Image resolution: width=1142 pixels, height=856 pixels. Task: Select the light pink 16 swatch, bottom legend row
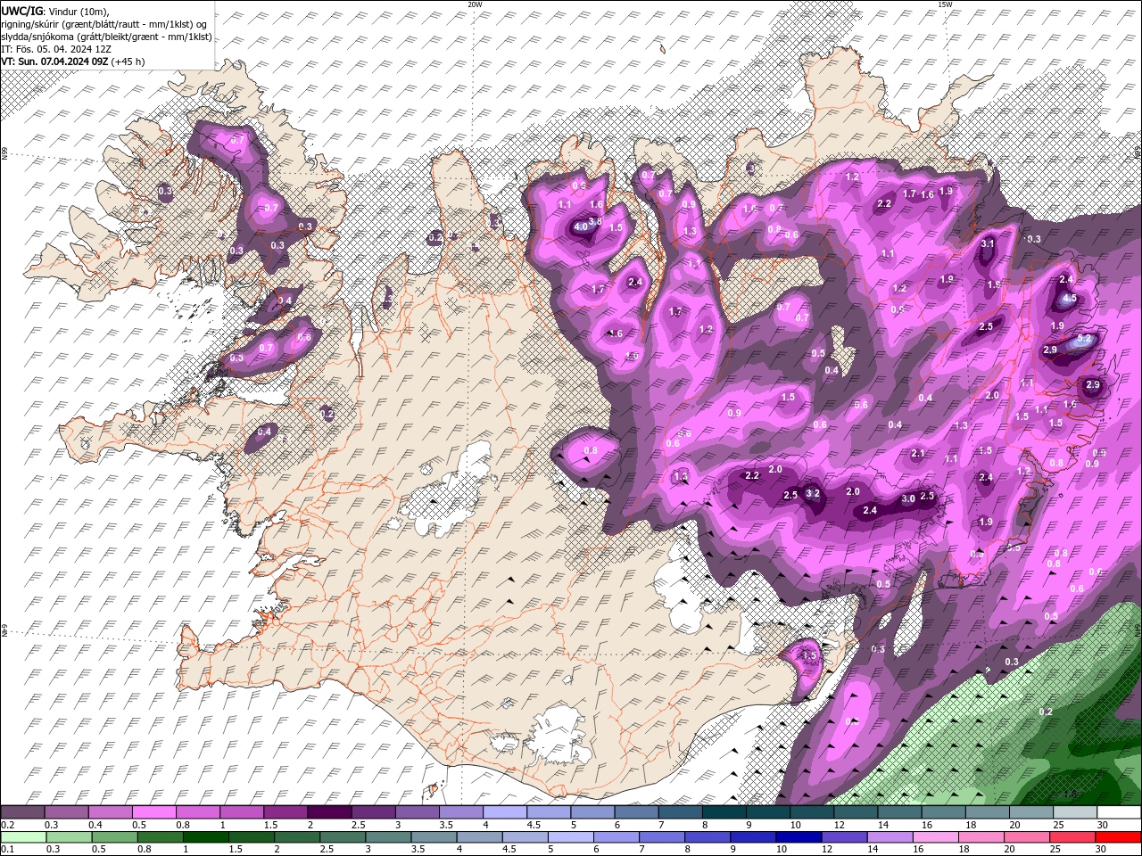(936, 836)
